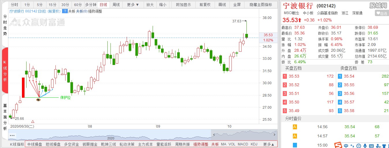Expand 更多▲ indicators list

click(x=268, y=144)
